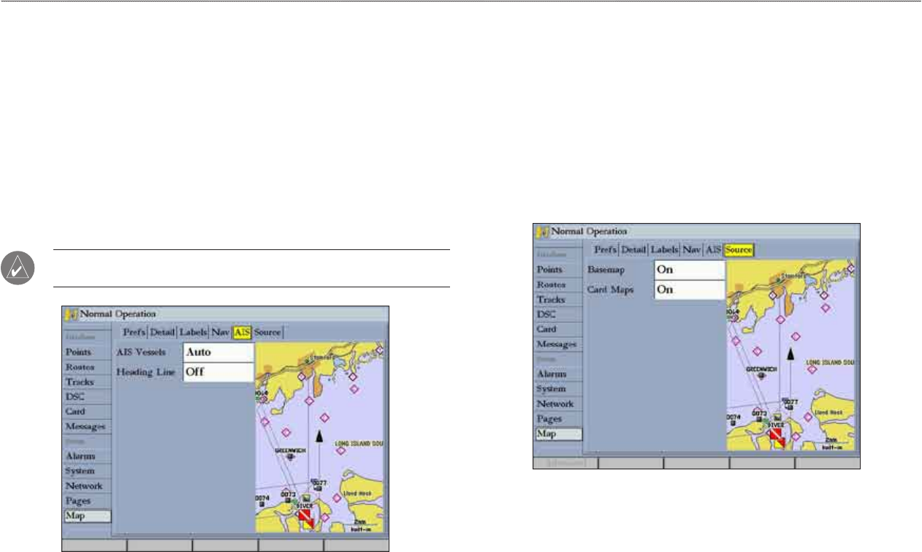Image resolution: width=922 pixels, height=552 pixels.
Task: Select waypoint 0074 on the AIS screen map
Action: coord(263,501)
